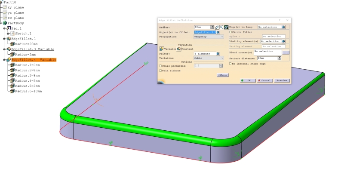This screenshot has height=169, width=344.
Task: Select the Radius.4=3mm tree entry
Action: pyautogui.click(x=28, y=81)
